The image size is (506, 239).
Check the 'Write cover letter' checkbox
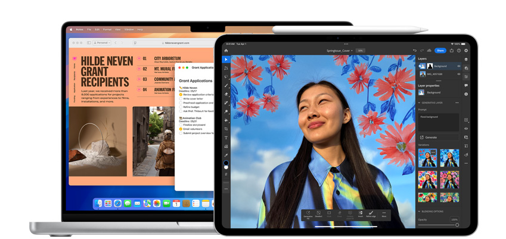181,99
